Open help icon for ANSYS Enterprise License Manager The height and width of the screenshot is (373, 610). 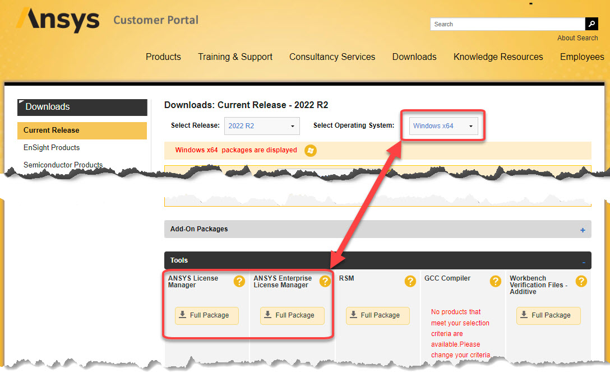click(x=325, y=281)
